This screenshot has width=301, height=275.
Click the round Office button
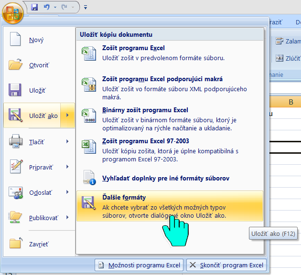[13, 13]
